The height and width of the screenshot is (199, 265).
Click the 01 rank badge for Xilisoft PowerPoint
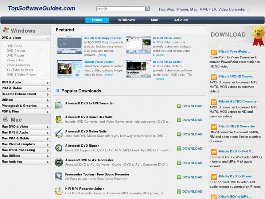coord(214,52)
